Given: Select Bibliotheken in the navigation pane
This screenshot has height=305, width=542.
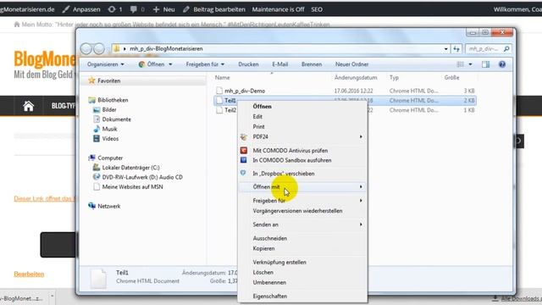Looking at the screenshot, I should pyautogui.click(x=113, y=100).
